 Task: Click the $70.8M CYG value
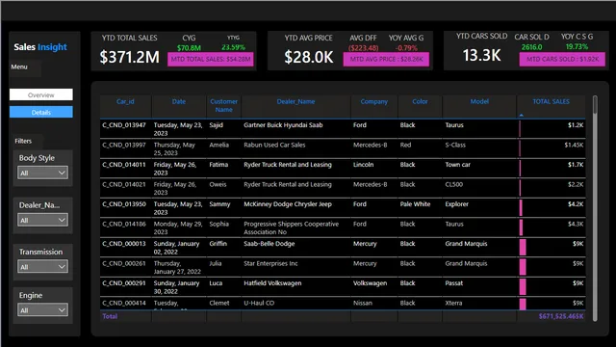[189, 48]
